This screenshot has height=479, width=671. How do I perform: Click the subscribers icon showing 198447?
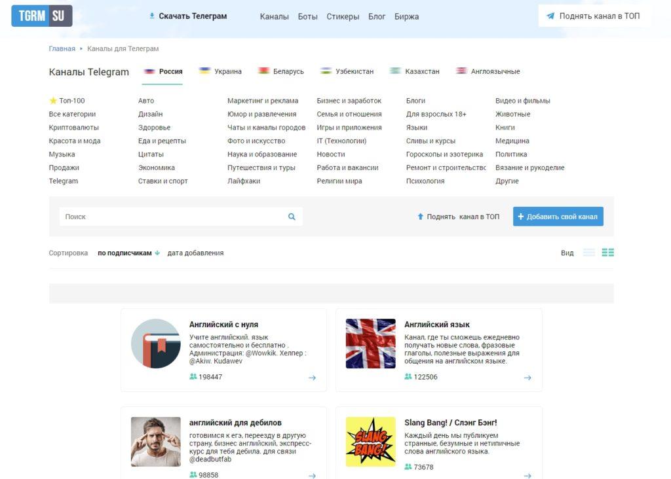point(193,377)
